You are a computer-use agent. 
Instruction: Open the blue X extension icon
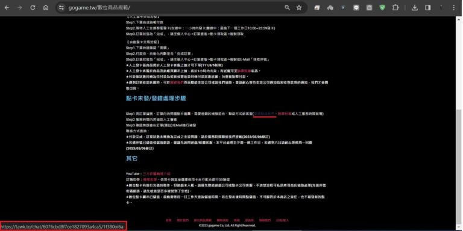(x=343, y=8)
